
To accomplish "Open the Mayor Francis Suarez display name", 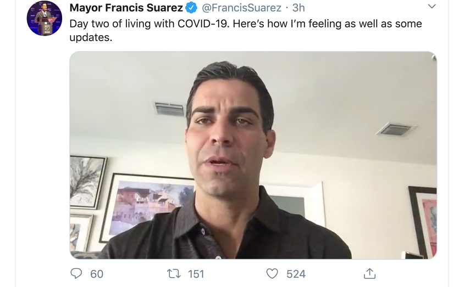I will click(x=126, y=8).
